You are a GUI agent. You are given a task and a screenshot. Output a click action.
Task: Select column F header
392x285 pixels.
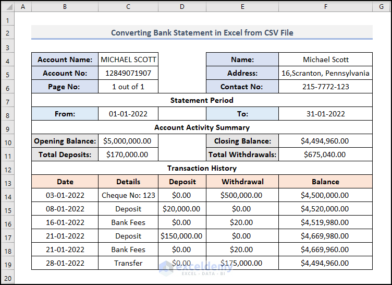(x=325, y=7)
